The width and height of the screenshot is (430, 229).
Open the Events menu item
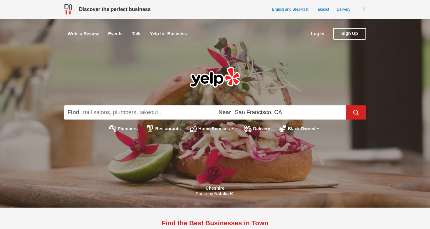[115, 34]
